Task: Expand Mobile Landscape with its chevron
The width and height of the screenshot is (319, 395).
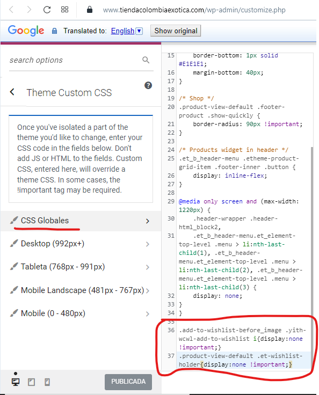Action: tap(148, 291)
